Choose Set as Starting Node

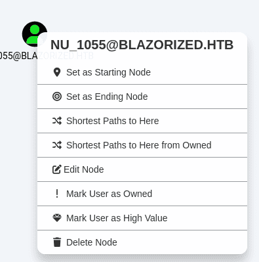coord(142,72)
